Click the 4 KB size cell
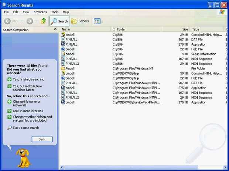 click(185, 54)
